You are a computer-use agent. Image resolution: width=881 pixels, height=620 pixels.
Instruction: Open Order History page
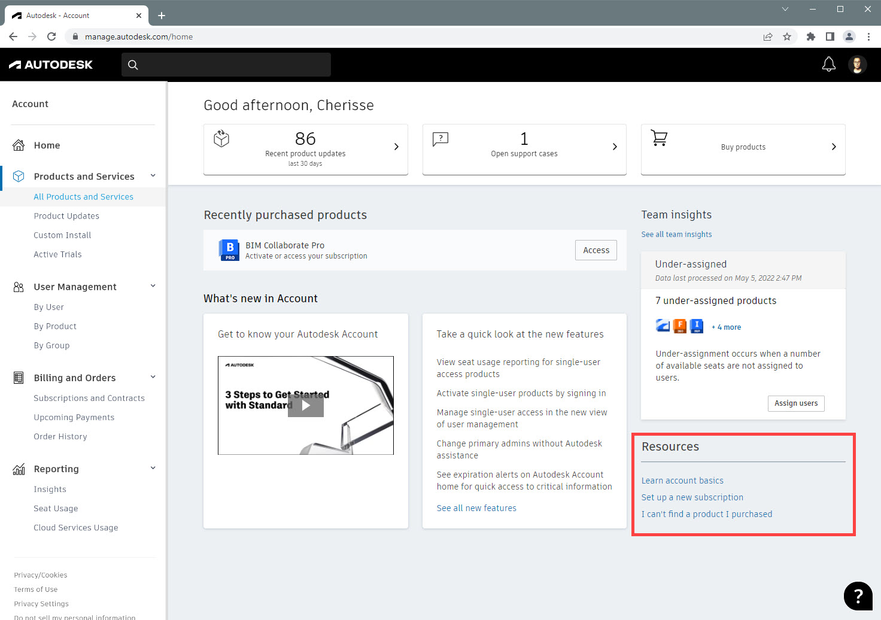(x=60, y=436)
